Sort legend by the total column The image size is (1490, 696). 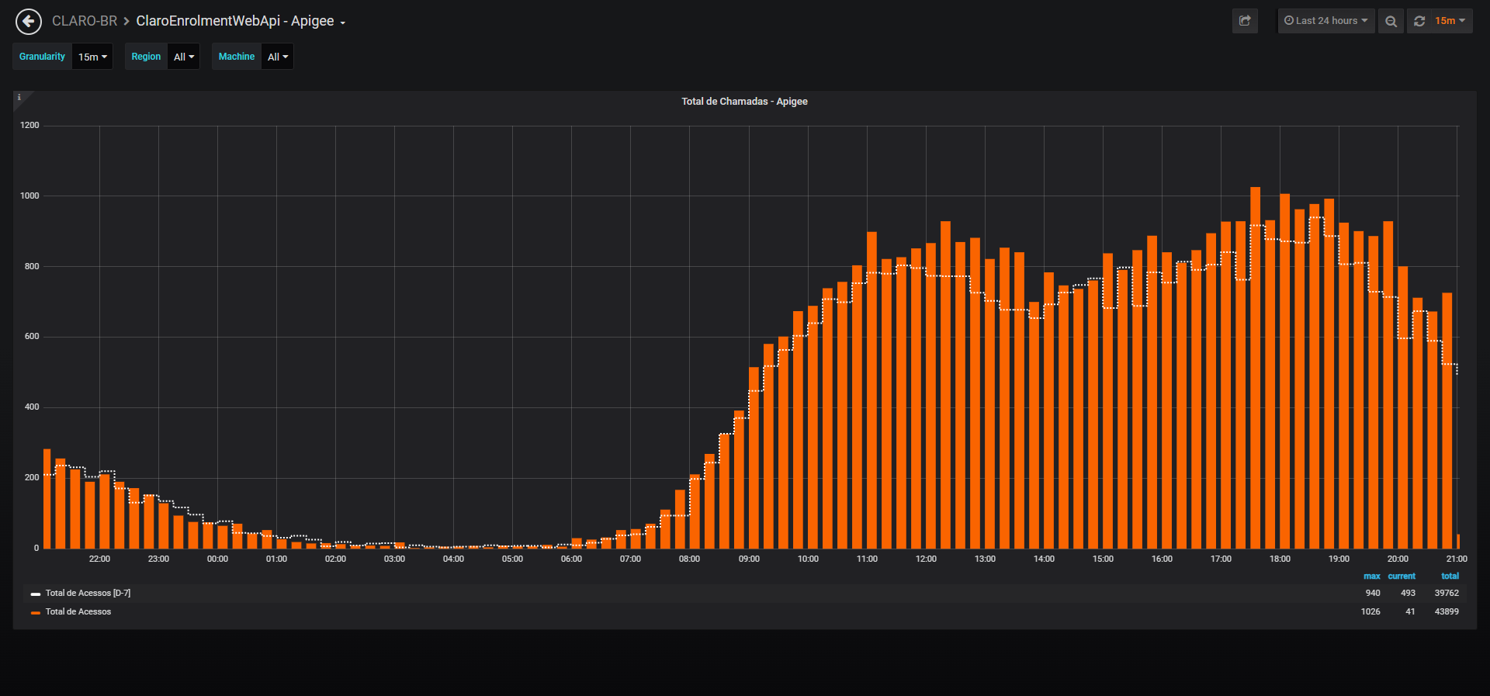point(1450,576)
